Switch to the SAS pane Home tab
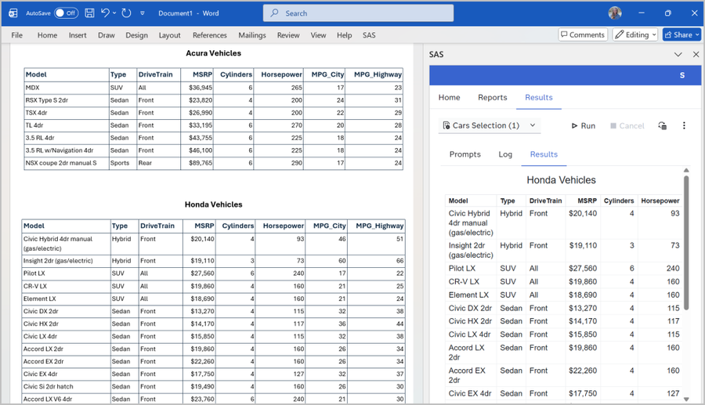The image size is (705, 405). point(449,98)
